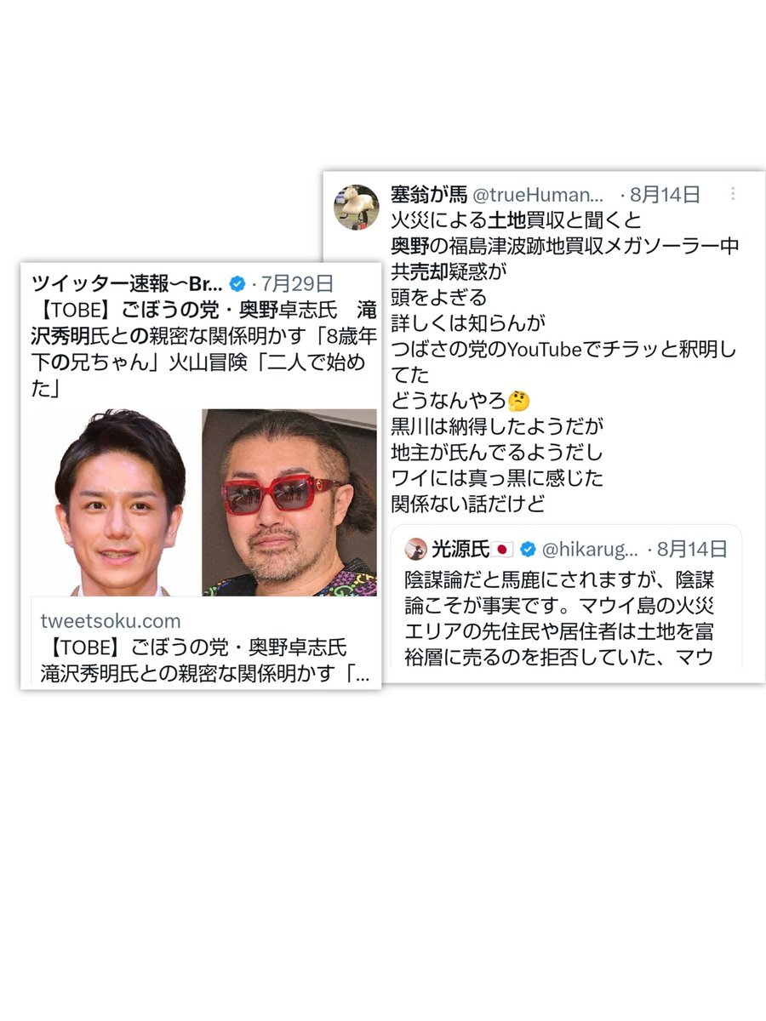Open the 8月14日 timestamp on quoted 光源氏 tweet
766x1021 pixels.
point(692,548)
